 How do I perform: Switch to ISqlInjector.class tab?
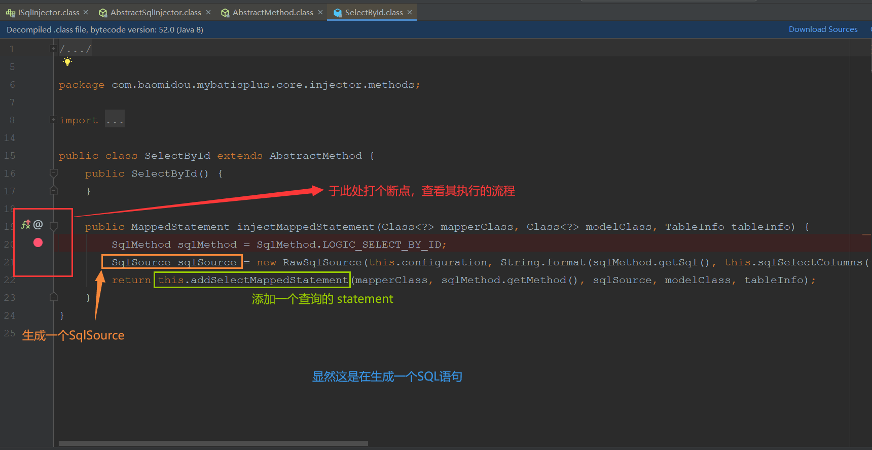pos(49,12)
